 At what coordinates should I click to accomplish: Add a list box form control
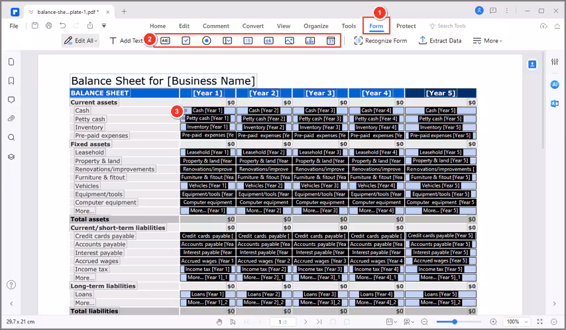click(248, 41)
